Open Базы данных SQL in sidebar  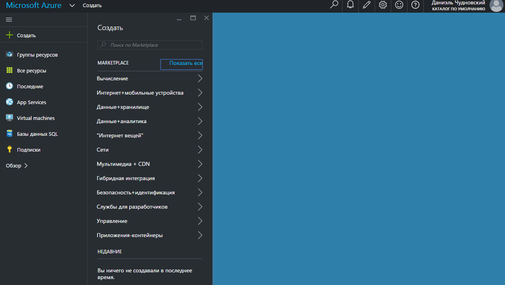(x=37, y=134)
